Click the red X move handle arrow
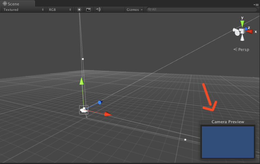 pyautogui.click(x=108, y=114)
